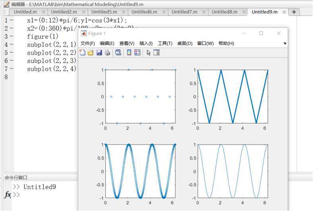Maximize the Figure 1 window
This screenshot has width=313, height=211.
[x=261, y=33]
